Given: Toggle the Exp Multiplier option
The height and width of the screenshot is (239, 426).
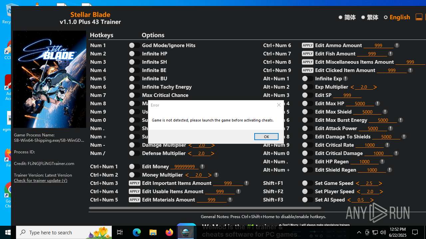Looking at the screenshot, I should [307, 87].
